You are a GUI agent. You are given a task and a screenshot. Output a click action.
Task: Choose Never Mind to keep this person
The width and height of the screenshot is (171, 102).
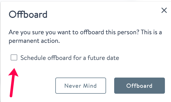pos(80,86)
